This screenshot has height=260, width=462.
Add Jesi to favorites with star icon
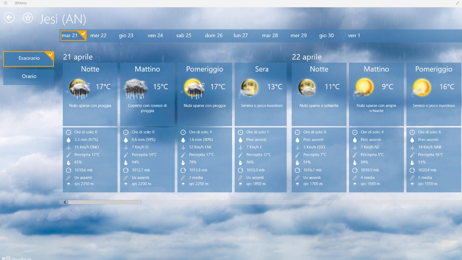28,18
